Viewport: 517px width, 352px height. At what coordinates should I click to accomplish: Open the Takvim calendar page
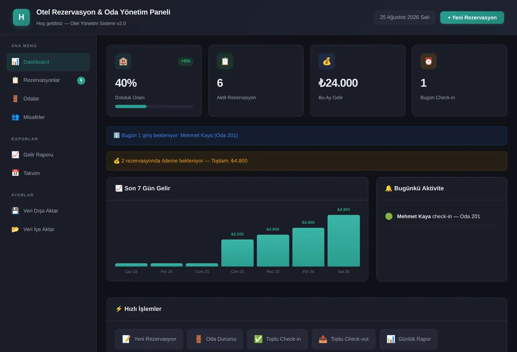point(48,173)
